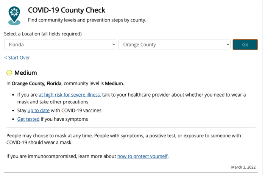Click the 'COVID-19 County Check' title
This screenshot has height=175, width=265.
coord(67,10)
